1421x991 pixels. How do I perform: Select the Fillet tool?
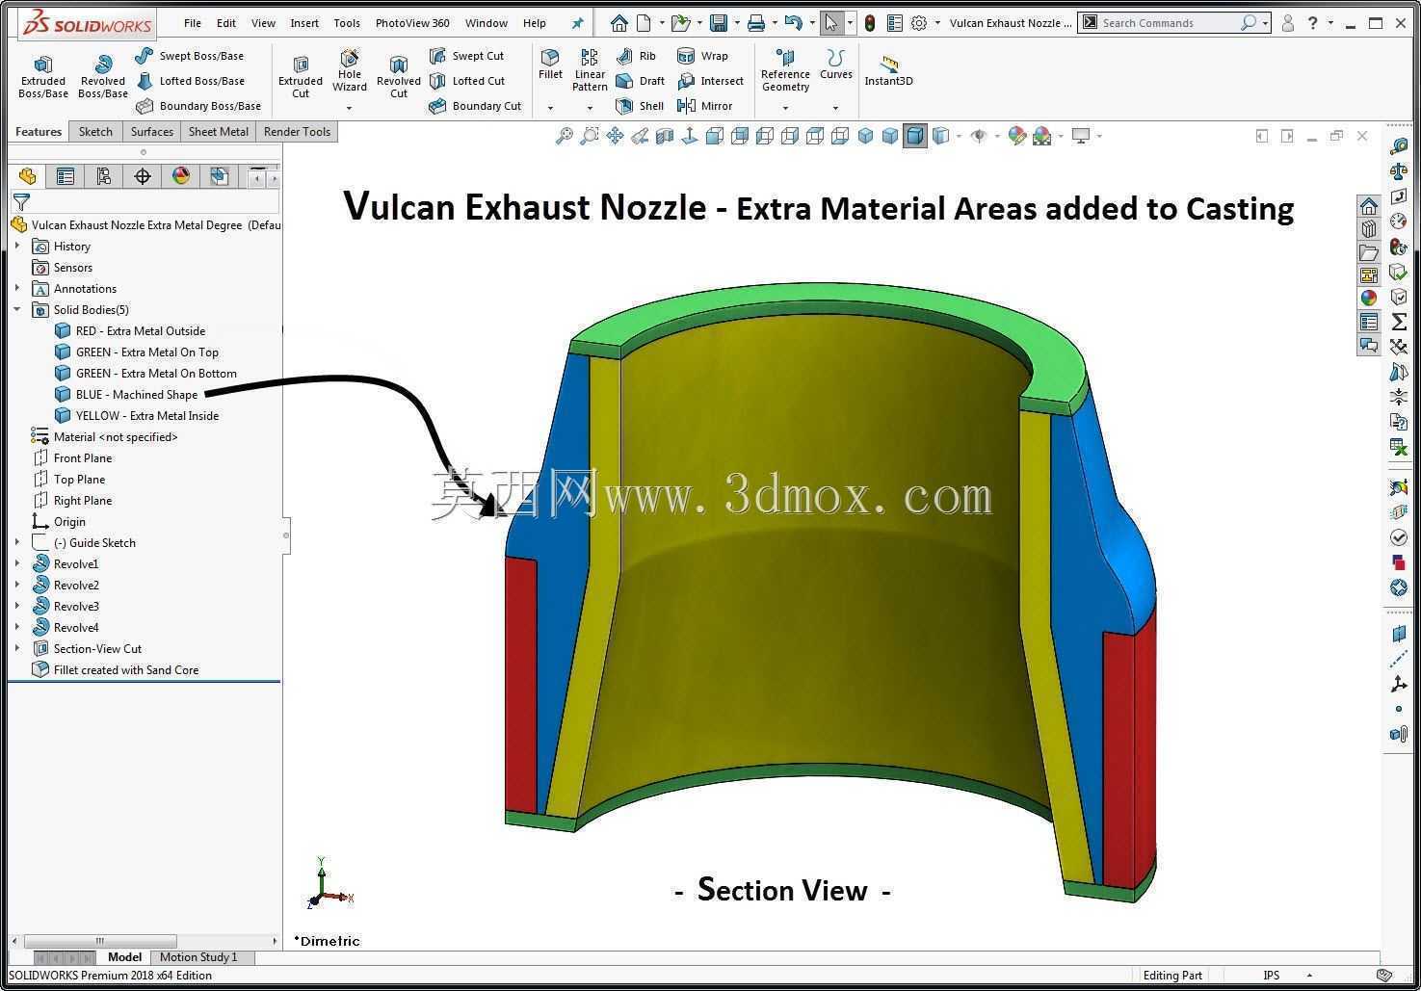pyautogui.click(x=550, y=65)
